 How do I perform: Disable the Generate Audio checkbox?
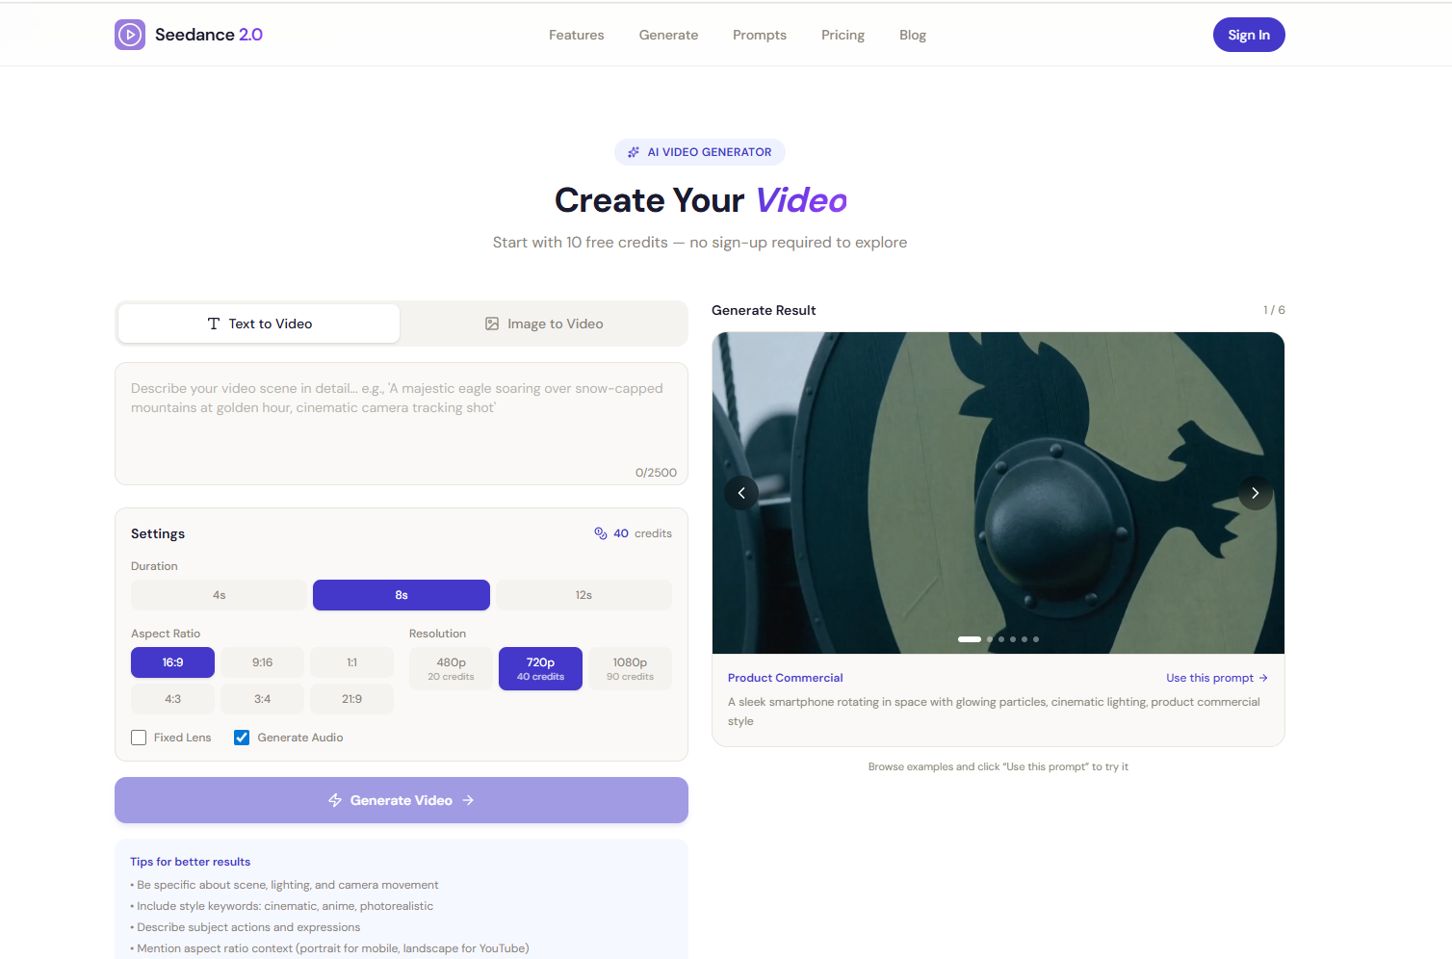241,737
